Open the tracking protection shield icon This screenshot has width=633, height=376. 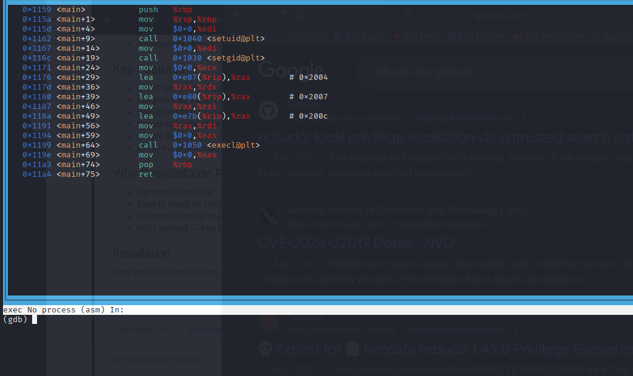point(393,15)
